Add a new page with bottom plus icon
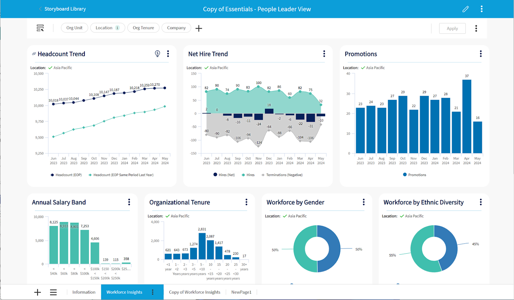Viewport: 514px width, 300px height. click(38, 292)
